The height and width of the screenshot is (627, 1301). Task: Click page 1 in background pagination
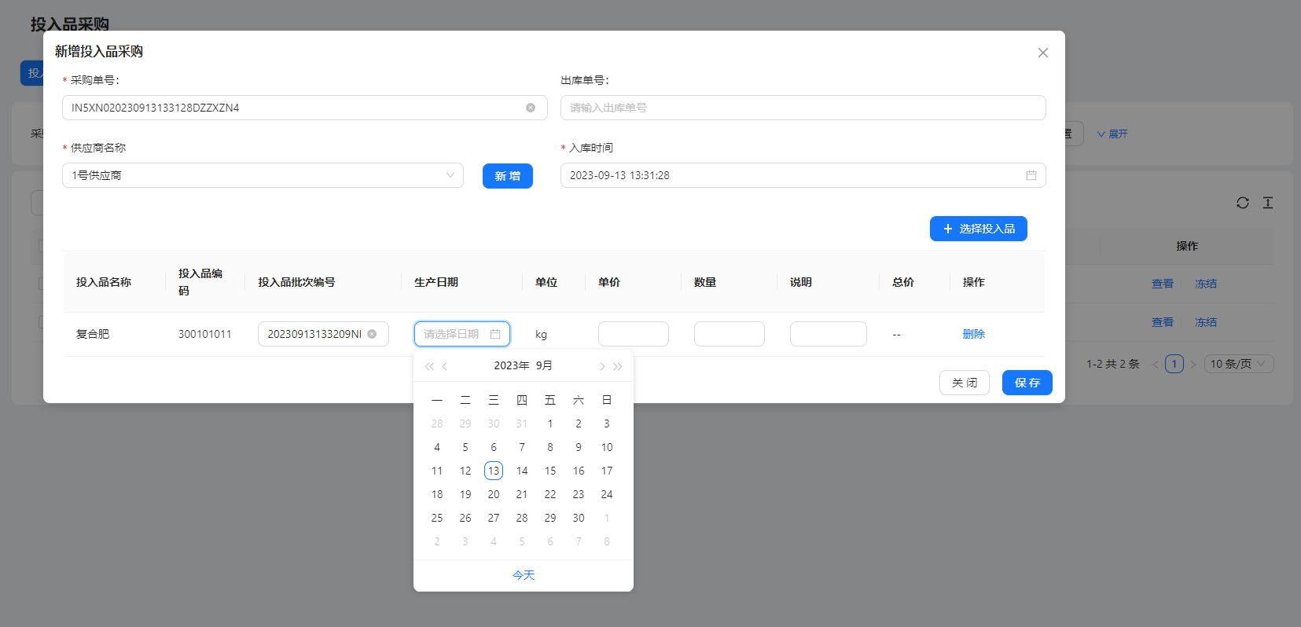click(1174, 364)
